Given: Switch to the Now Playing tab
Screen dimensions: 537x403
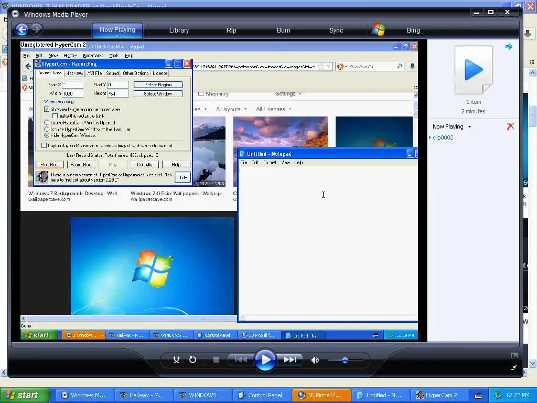Looking at the screenshot, I should coord(117,30).
